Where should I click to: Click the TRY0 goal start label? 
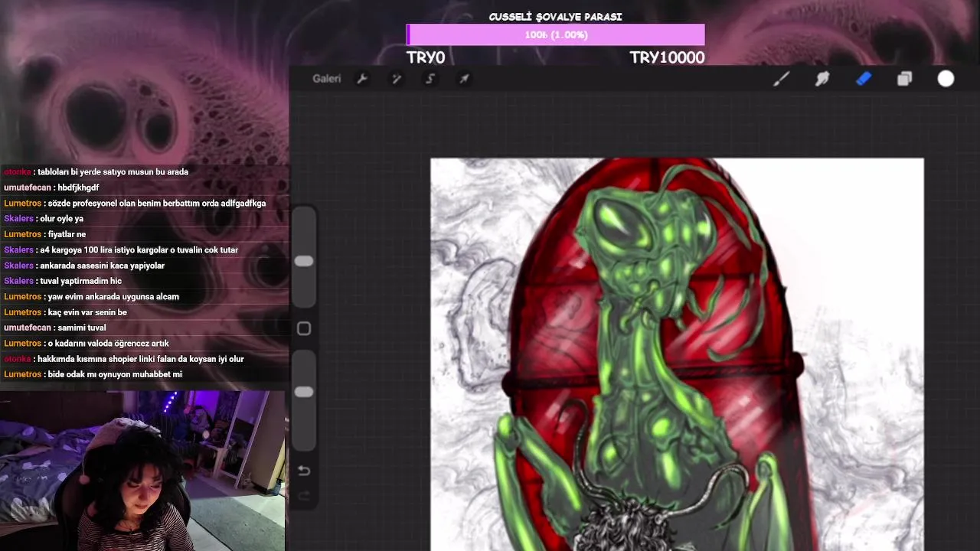click(x=426, y=57)
